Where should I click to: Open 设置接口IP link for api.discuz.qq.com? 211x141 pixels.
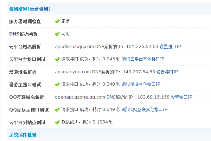click(170, 47)
